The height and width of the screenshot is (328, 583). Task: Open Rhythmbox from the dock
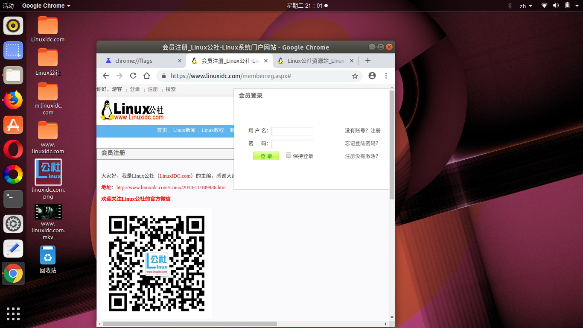click(13, 26)
